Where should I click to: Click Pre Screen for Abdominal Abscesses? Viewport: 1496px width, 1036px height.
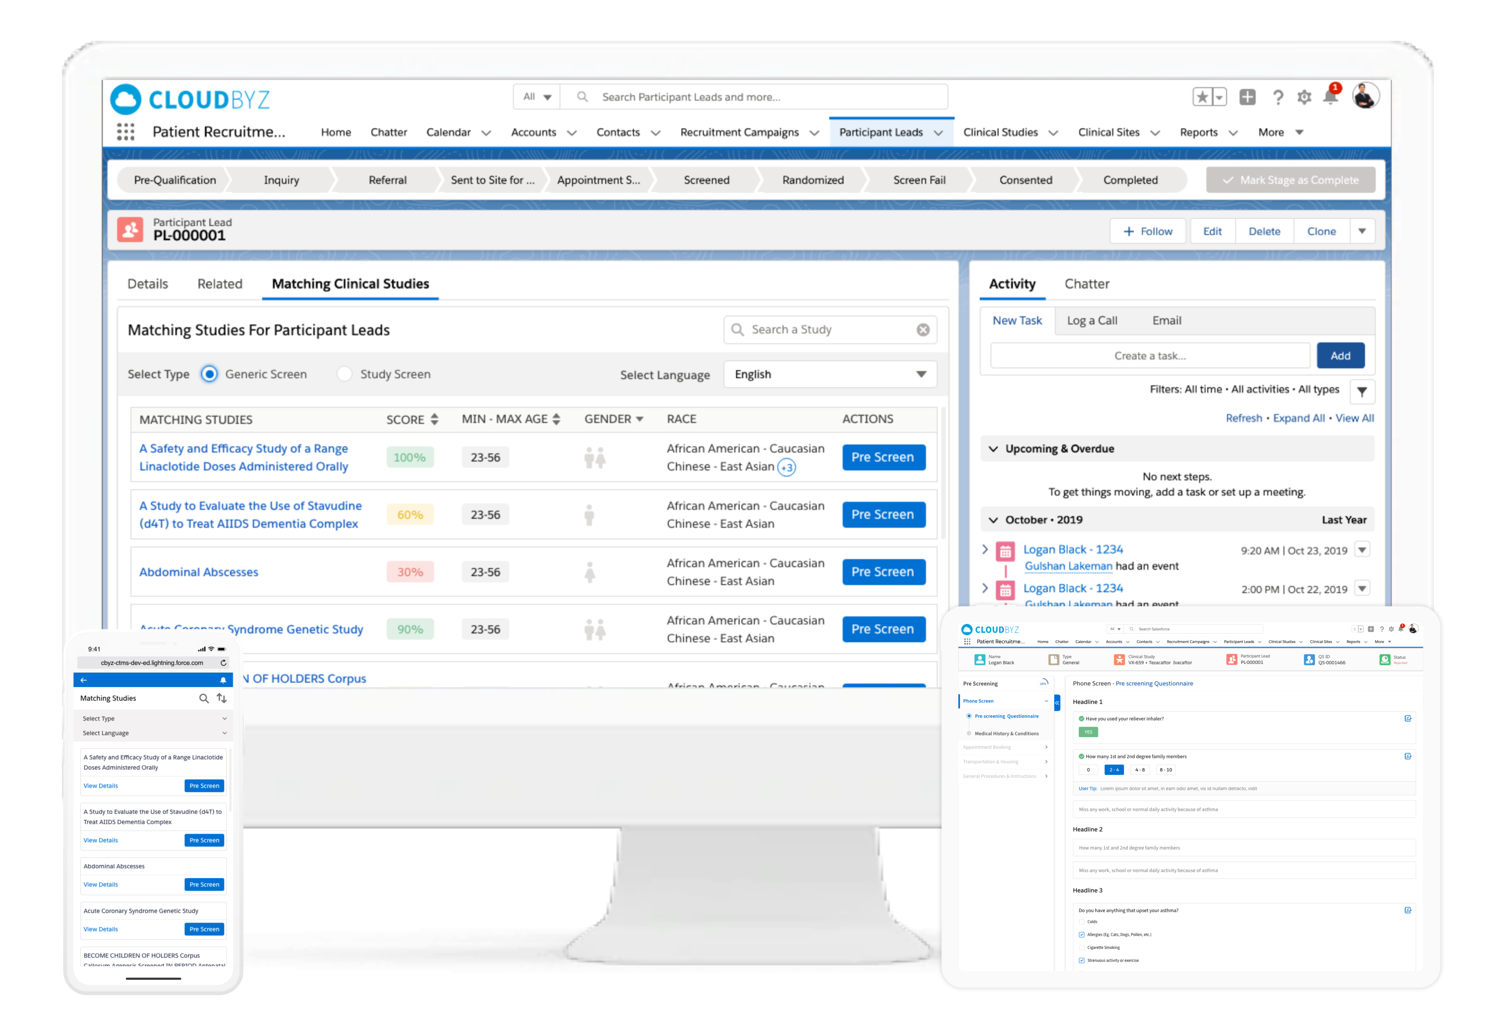click(x=883, y=572)
